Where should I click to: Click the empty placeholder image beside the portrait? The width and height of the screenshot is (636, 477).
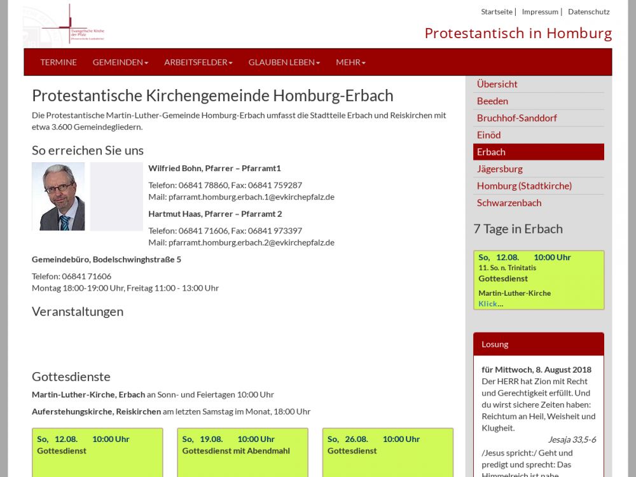(116, 197)
